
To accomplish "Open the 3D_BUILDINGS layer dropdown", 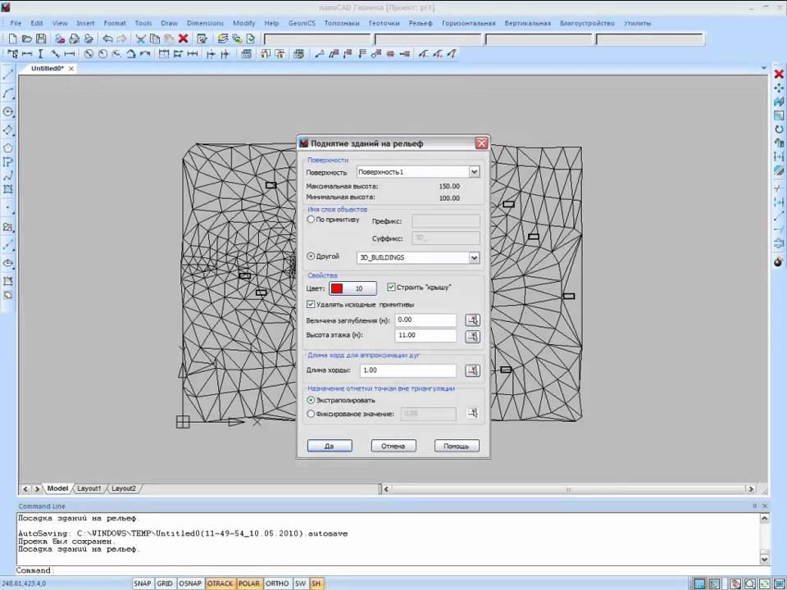I will coord(474,257).
